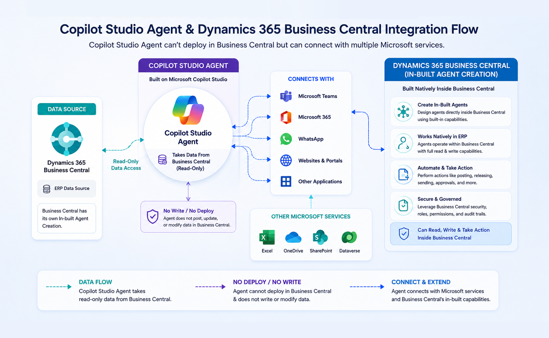Click the Other Applications text label

click(320, 182)
